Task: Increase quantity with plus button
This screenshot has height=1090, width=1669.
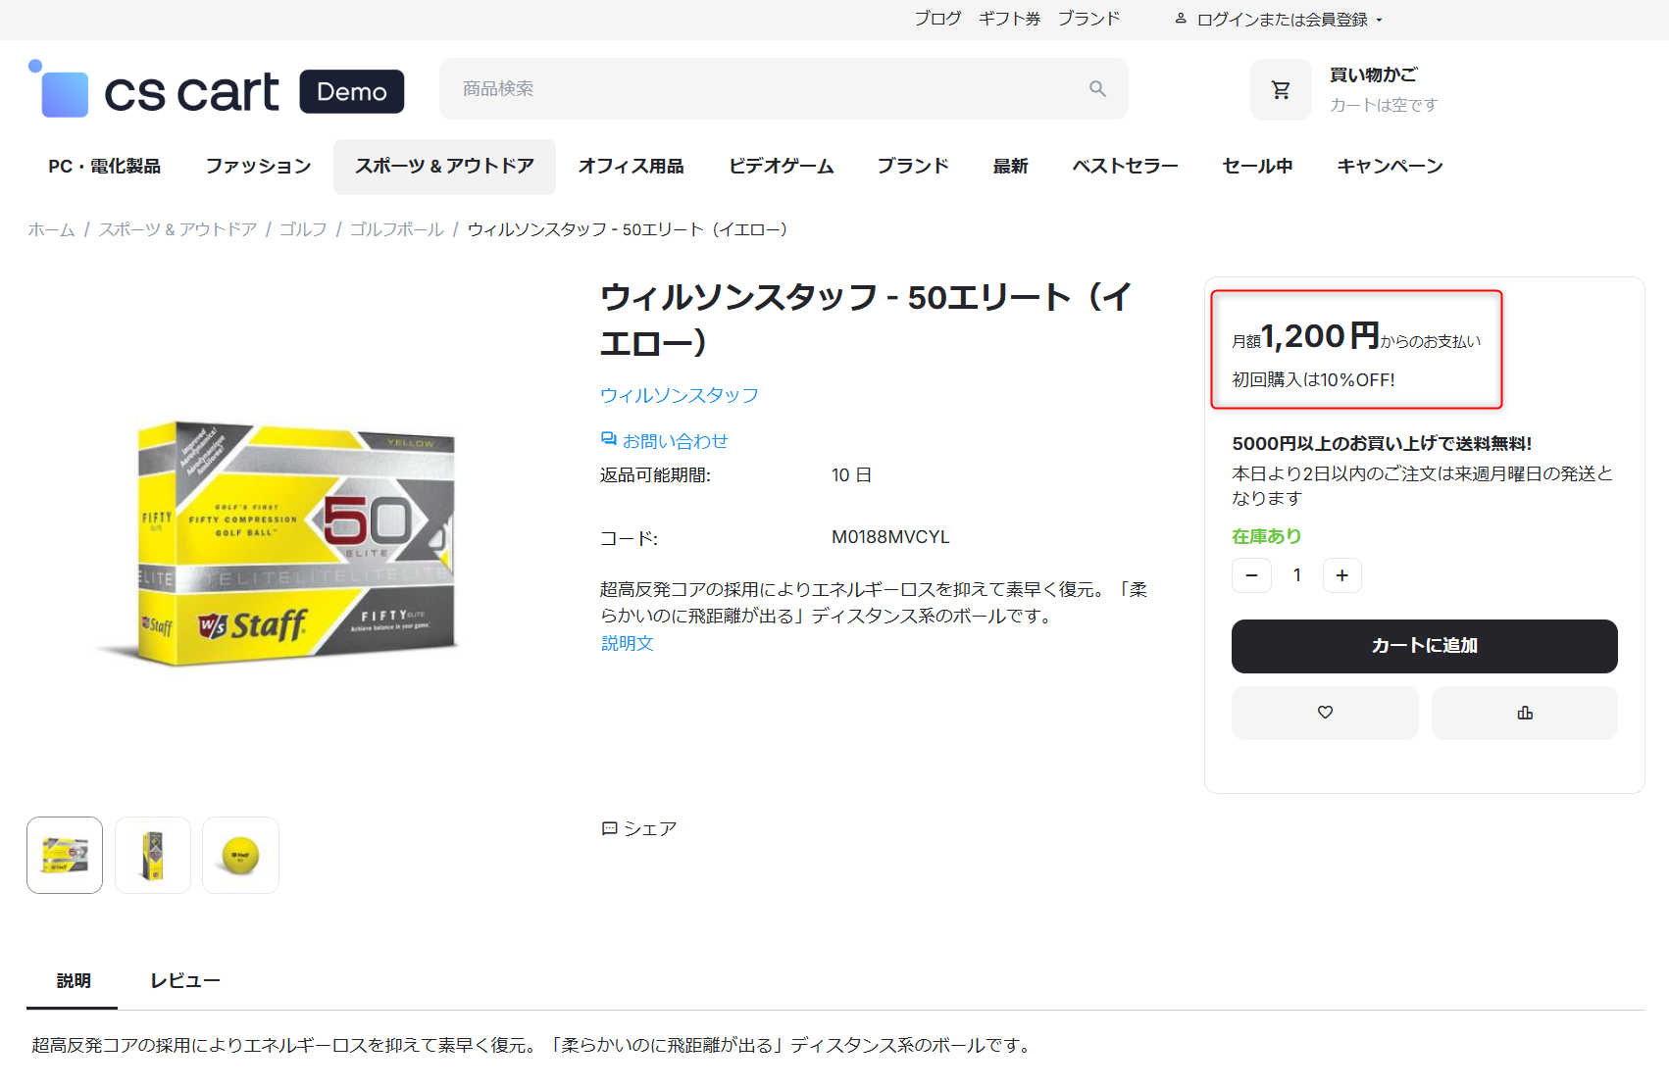Action: (1341, 575)
